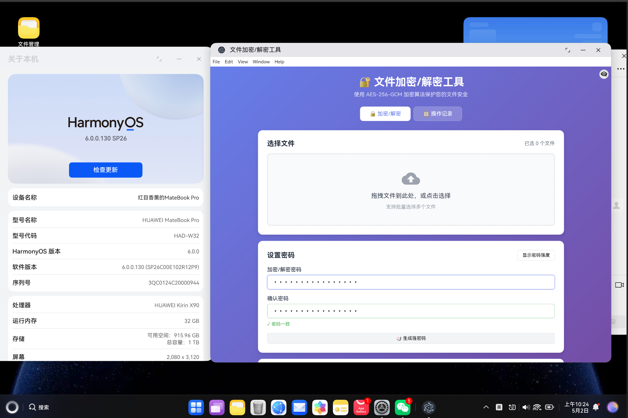Image resolution: width=628 pixels, height=418 pixels.
Task: Click the 处理器 HUAWEI Kirin X90 row
Action: 106,305
